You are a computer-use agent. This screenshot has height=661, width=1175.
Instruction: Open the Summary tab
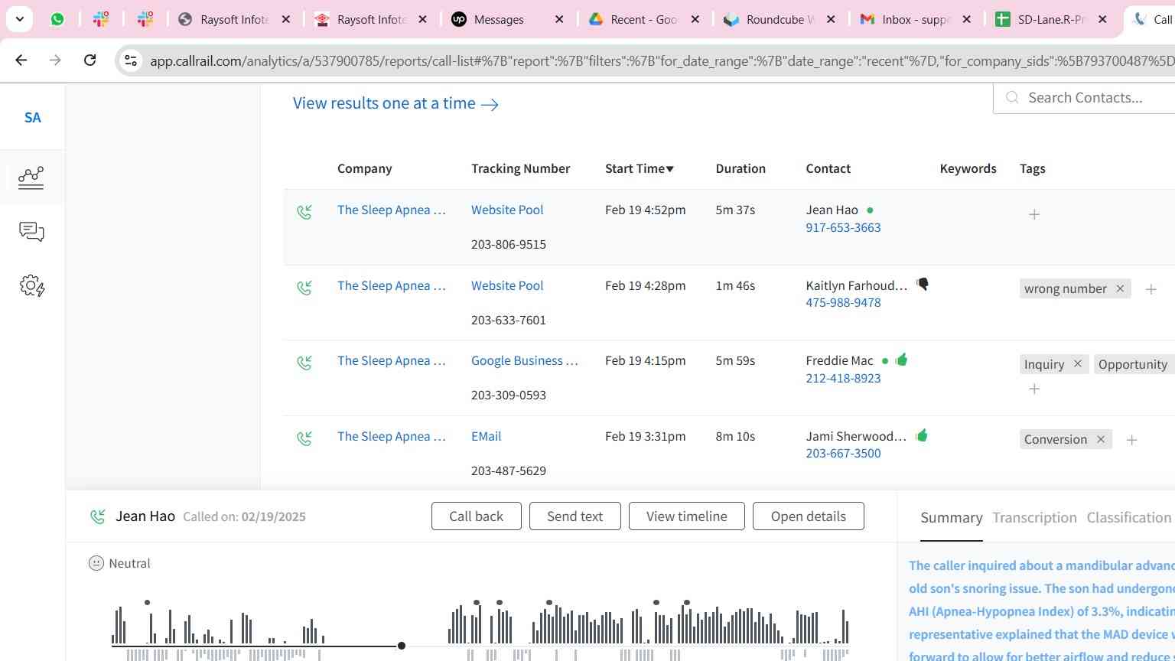(x=951, y=518)
